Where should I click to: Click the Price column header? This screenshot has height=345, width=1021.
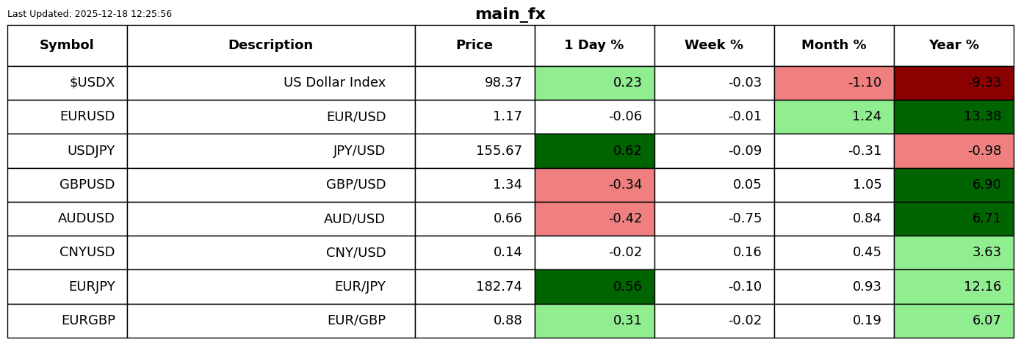click(475, 46)
